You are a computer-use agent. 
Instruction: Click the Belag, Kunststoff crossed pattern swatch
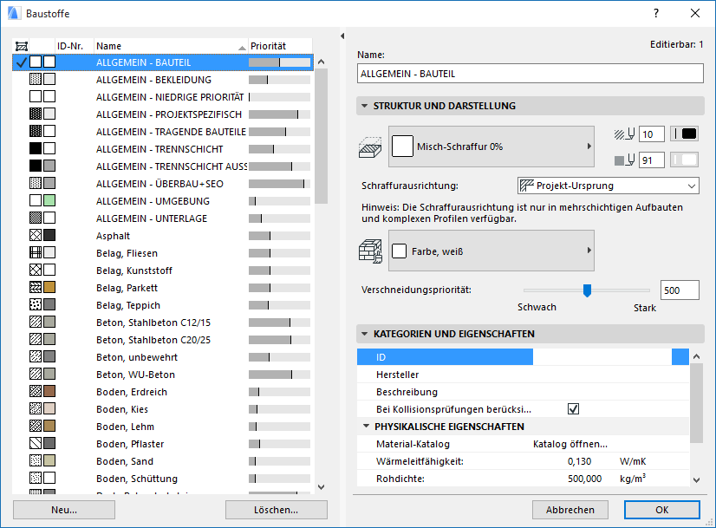pos(36,270)
